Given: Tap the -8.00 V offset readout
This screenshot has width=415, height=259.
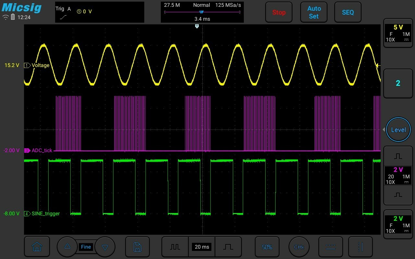Looking at the screenshot, I should [x=12, y=214].
